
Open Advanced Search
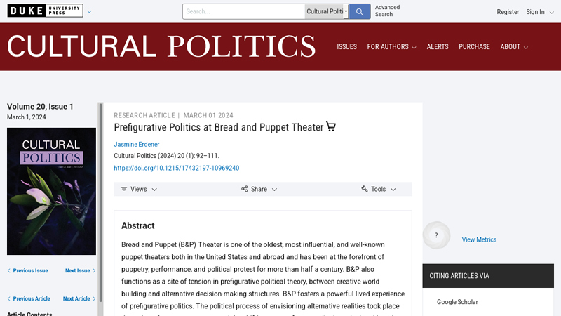[387, 11]
